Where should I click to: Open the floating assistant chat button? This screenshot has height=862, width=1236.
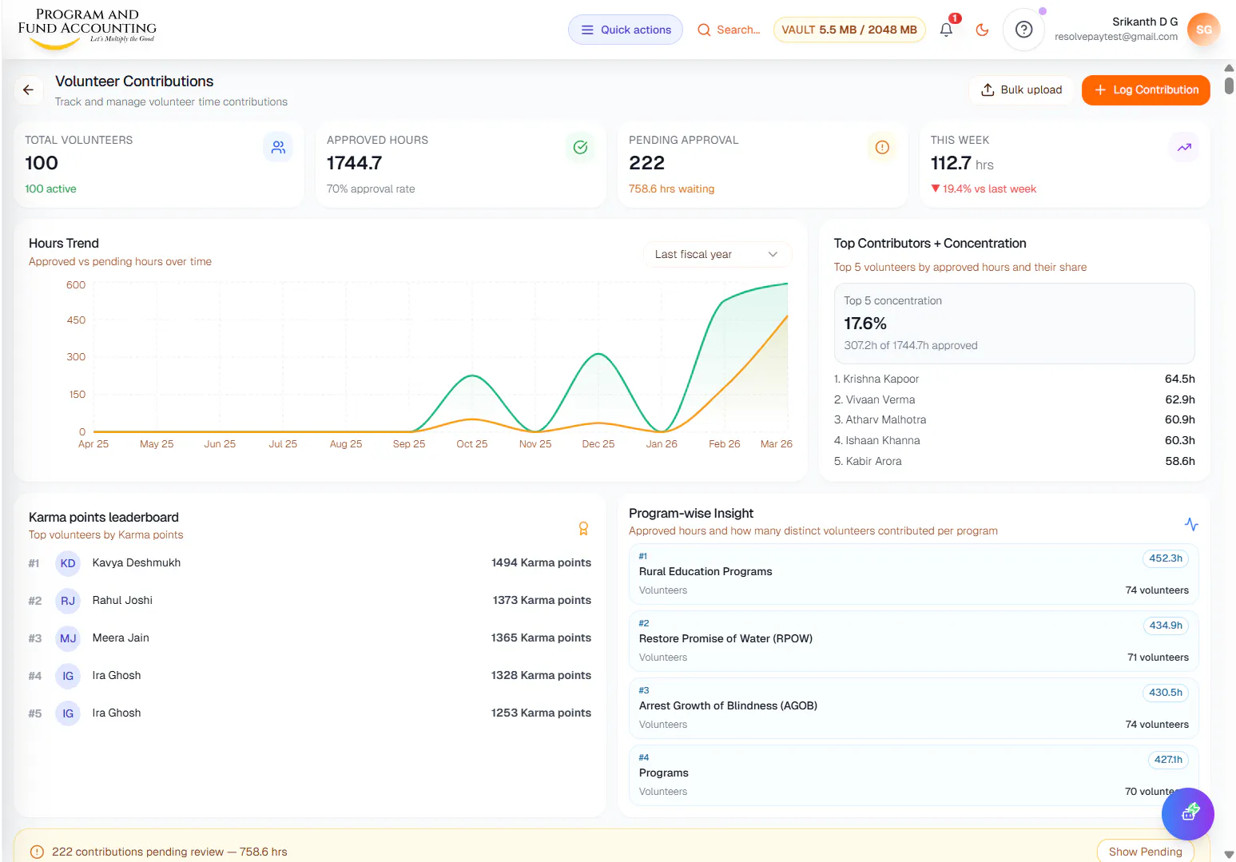[1188, 813]
